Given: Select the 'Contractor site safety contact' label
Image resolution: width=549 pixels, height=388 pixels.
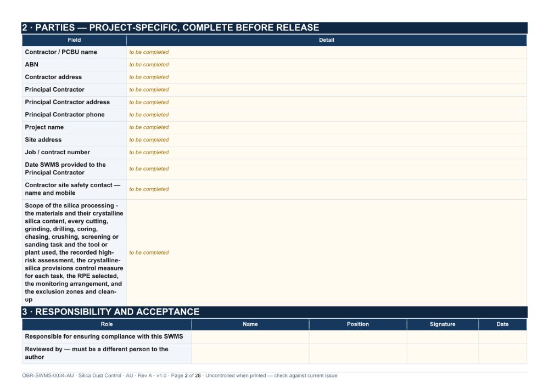Looking at the screenshot, I should click(x=72, y=189).
